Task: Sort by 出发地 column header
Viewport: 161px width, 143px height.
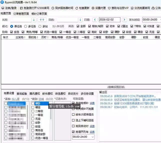Action: coord(20,37)
